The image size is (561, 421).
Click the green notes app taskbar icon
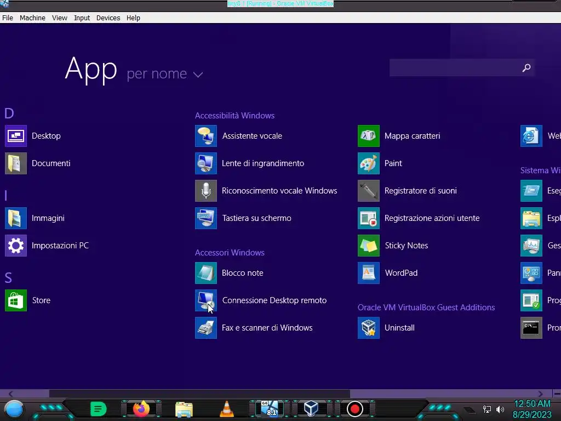[x=99, y=409]
